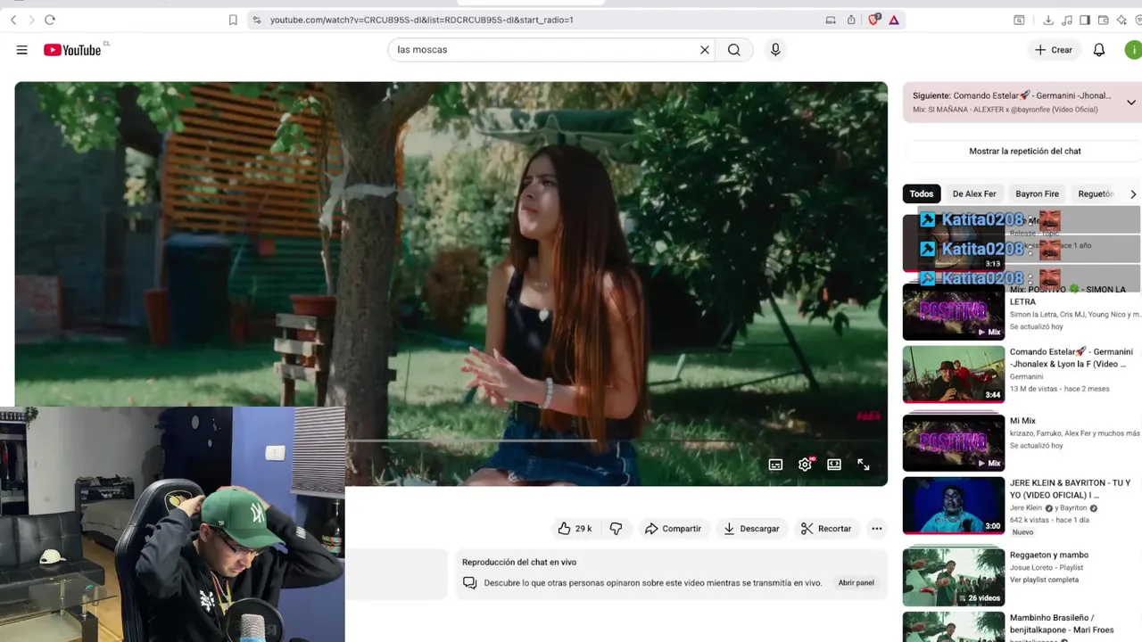Click the Recortar clip button
This screenshot has height=642, width=1142.
pyautogui.click(x=826, y=529)
